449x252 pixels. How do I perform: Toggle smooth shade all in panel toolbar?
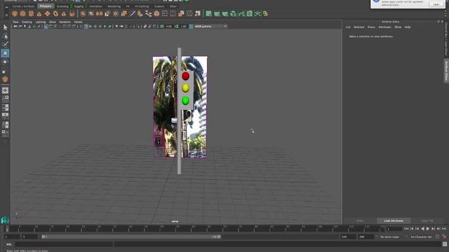86,27
